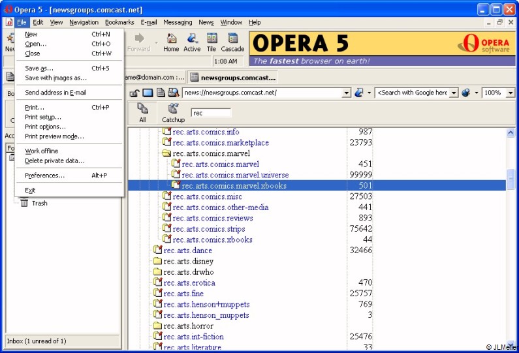
Task: Open rec.arts.comics.marvel.universe newsgroup
Action: pos(235,175)
